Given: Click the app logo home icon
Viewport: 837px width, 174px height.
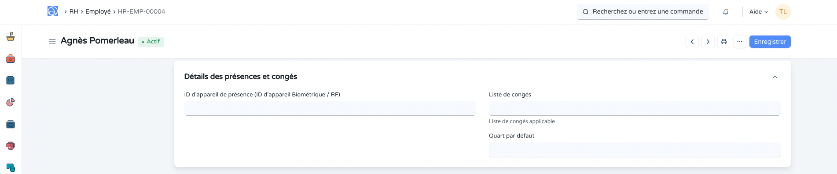Looking at the screenshot, I should (x=53, y=11).
